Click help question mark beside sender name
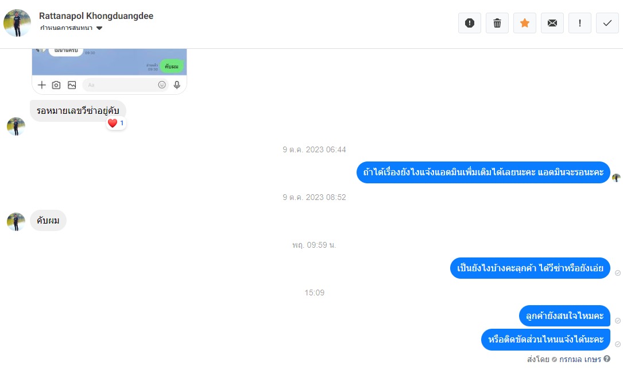623x377 pixels. [607, 359]
